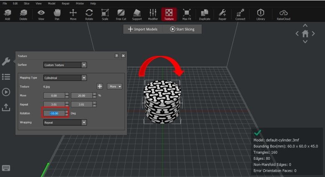325x177 pixels.
Task: Open the Slice menu
Action: click(x=27, y=3)
